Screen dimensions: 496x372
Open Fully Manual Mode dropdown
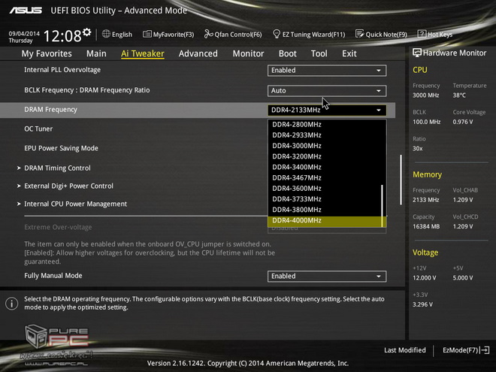(327, 276)
